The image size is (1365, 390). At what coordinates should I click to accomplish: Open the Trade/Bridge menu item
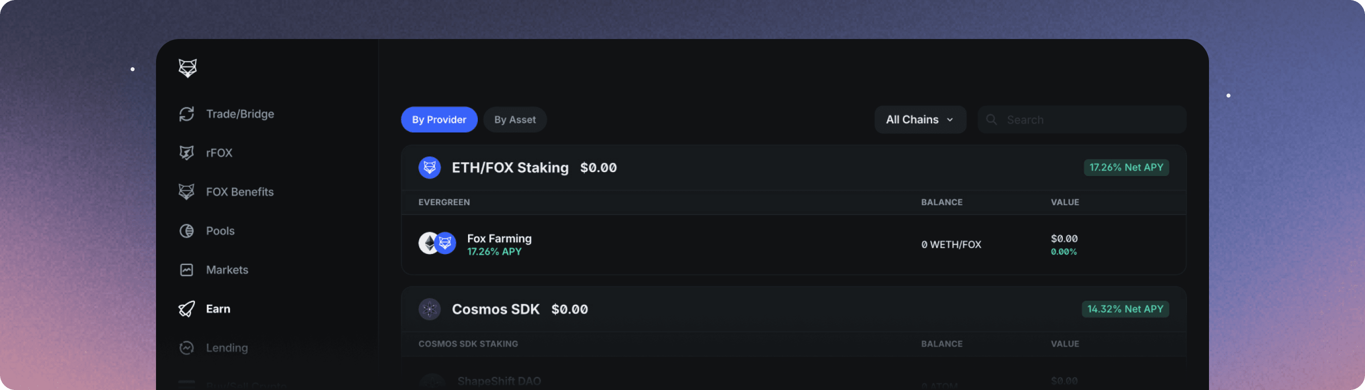239,114
